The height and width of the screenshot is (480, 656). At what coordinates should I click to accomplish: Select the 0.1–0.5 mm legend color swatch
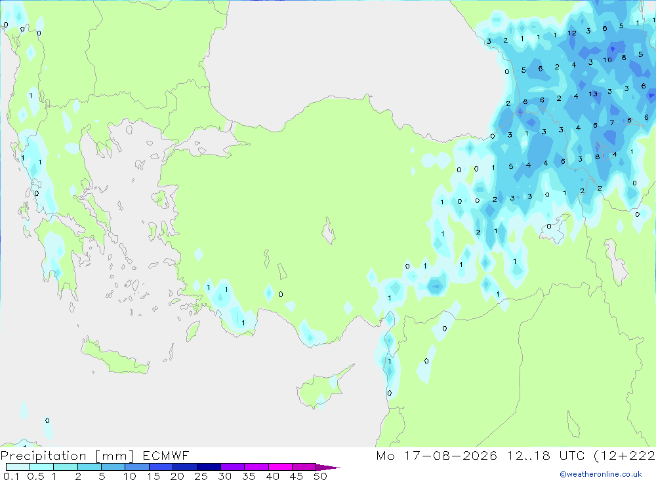[x=18, y=467]
